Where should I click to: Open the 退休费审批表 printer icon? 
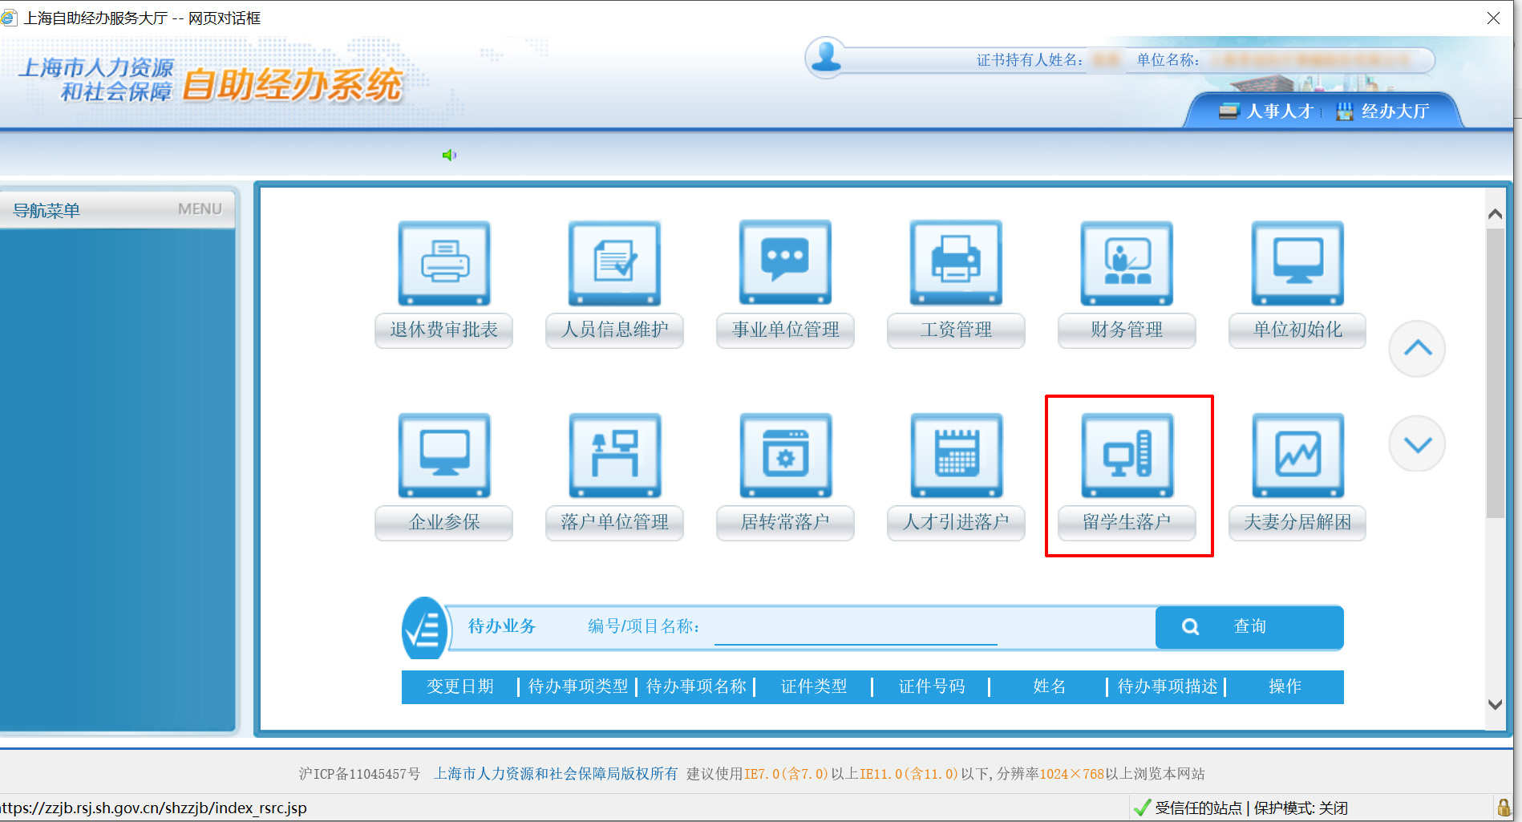point(444,263)
